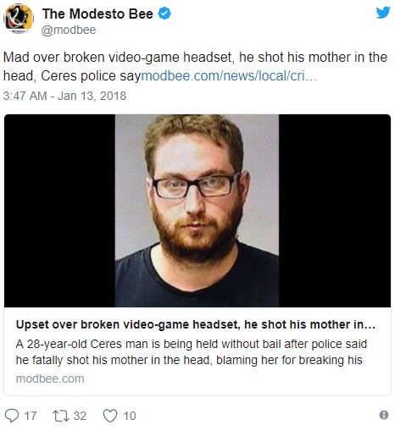Open The Modesto Bee display name

(x=97, y=14)
